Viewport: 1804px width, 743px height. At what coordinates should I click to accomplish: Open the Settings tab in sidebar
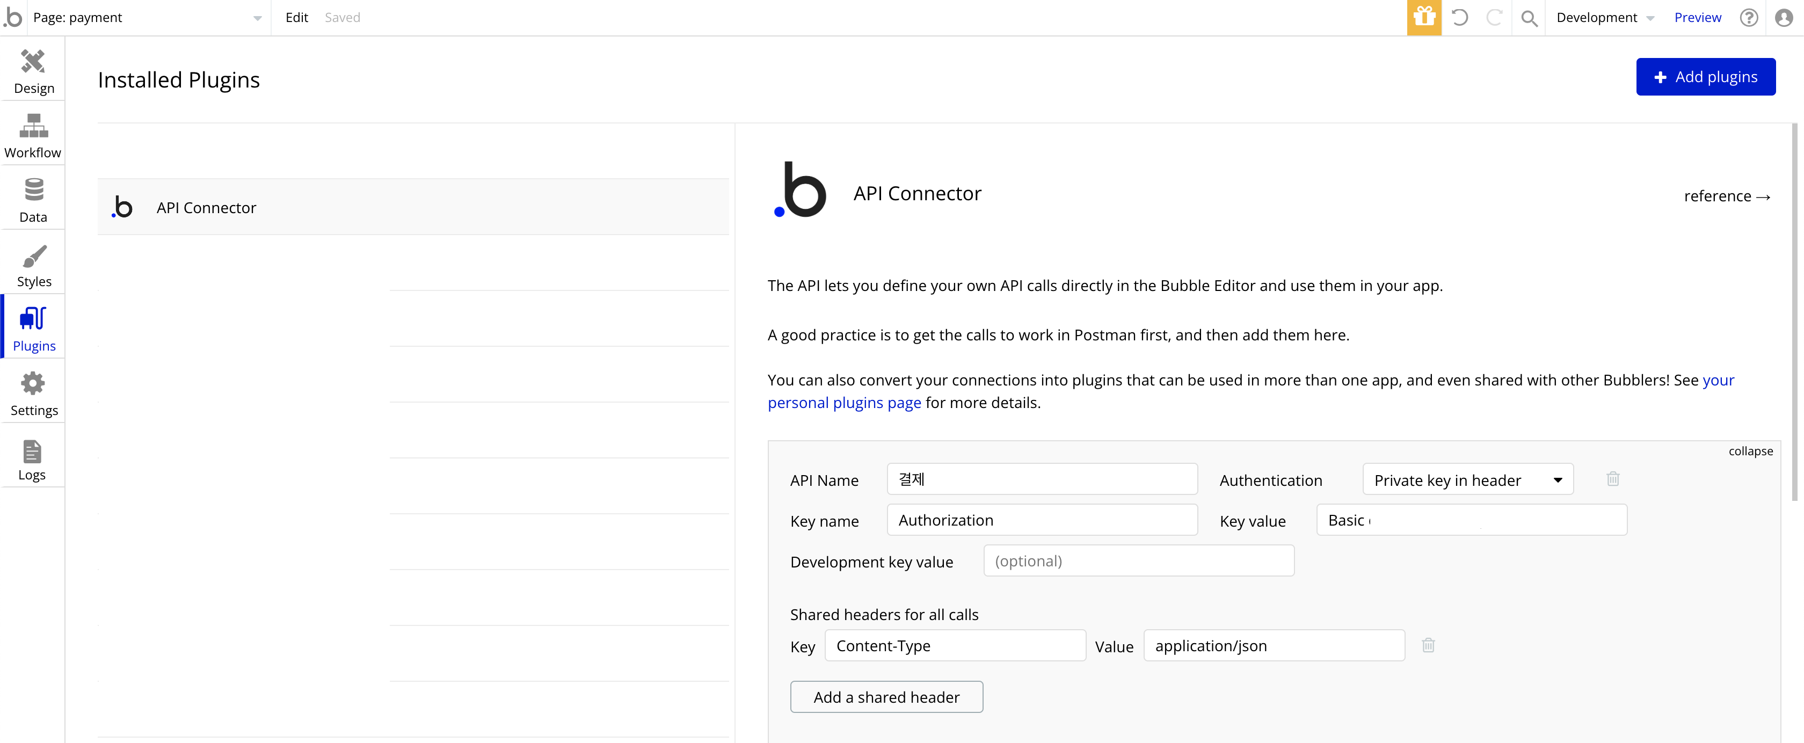[33, 394]
